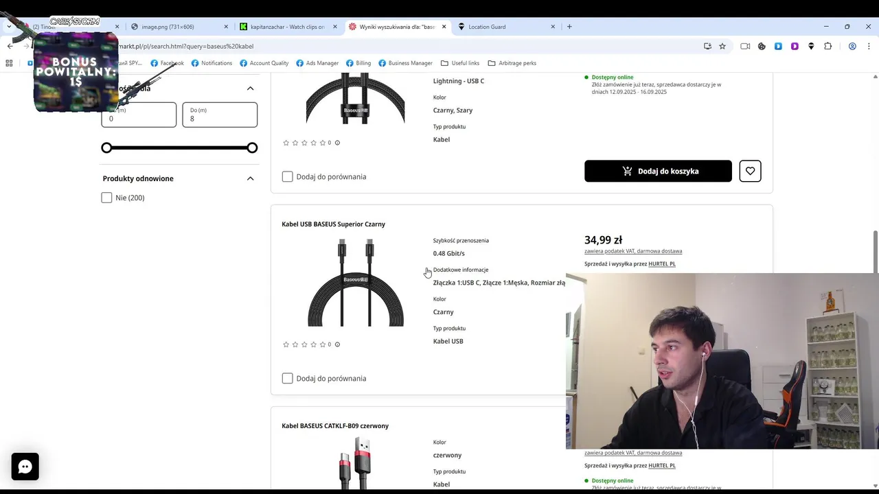Click the 34,99 zł price
Viewport: 879px width, 494px height.
(x=603, y=240)
